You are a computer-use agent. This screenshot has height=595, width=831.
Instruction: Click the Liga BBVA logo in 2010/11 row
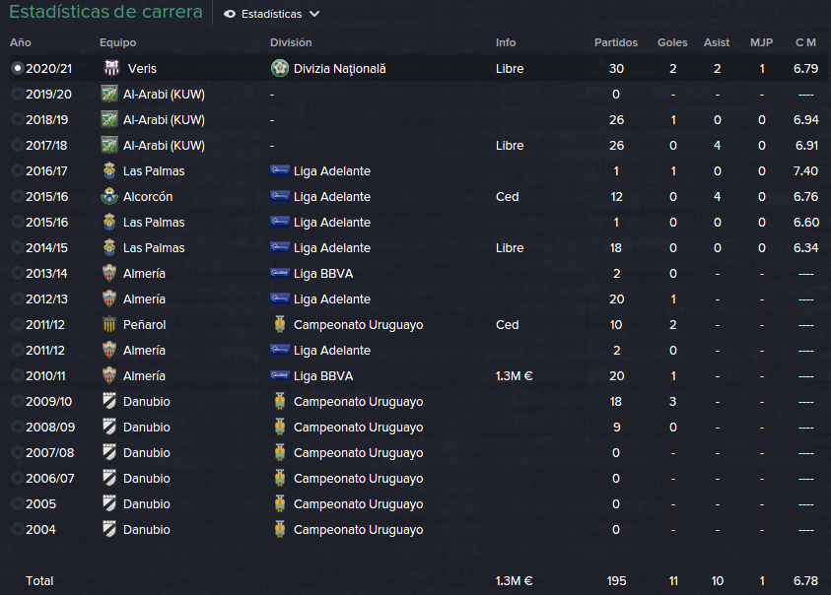tap(279, 375)
